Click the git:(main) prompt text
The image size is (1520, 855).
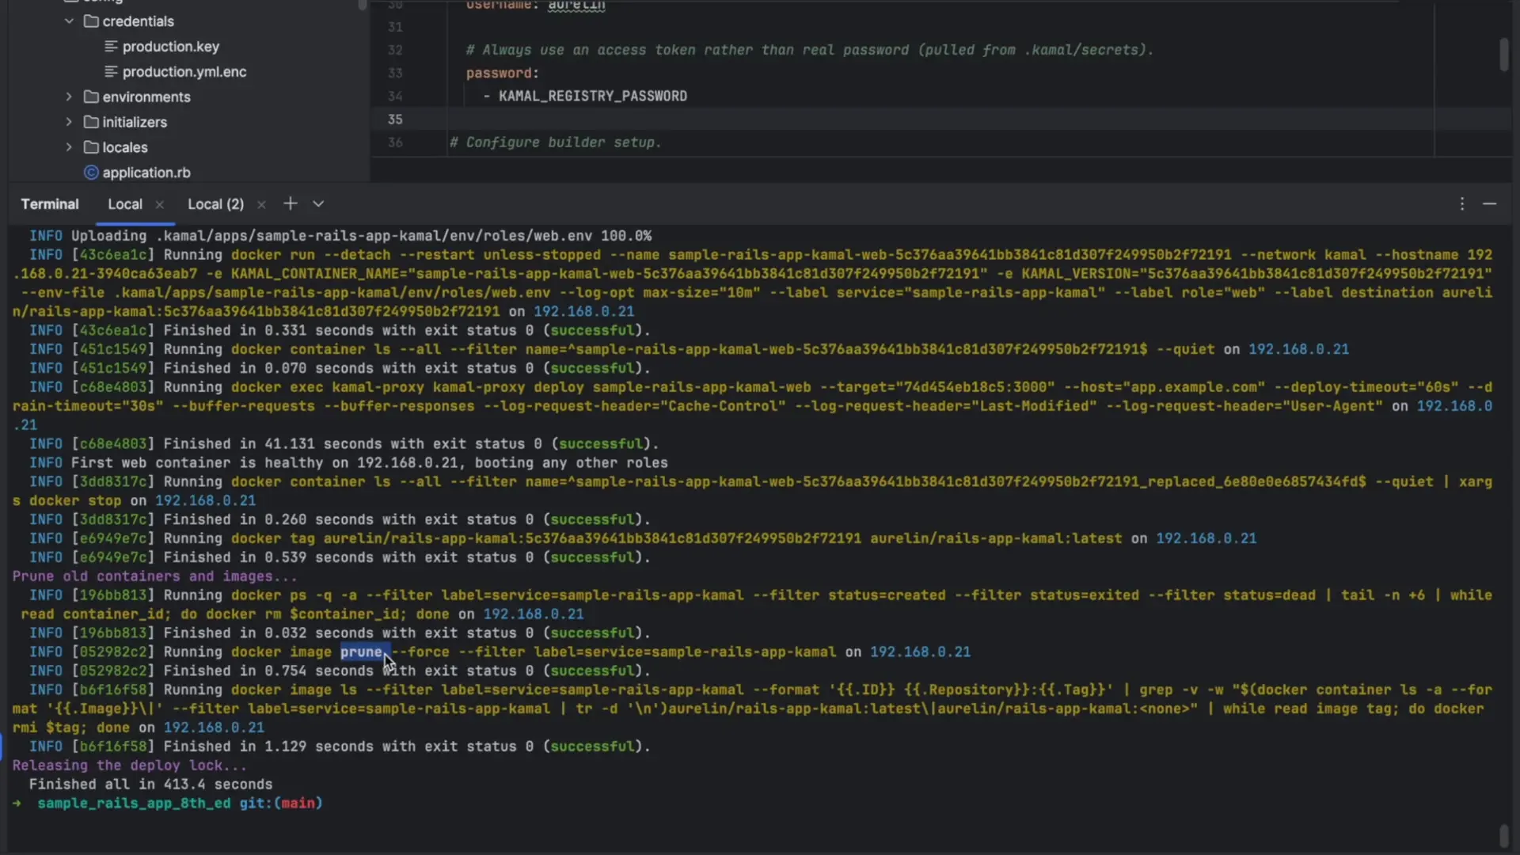(281, 803)
